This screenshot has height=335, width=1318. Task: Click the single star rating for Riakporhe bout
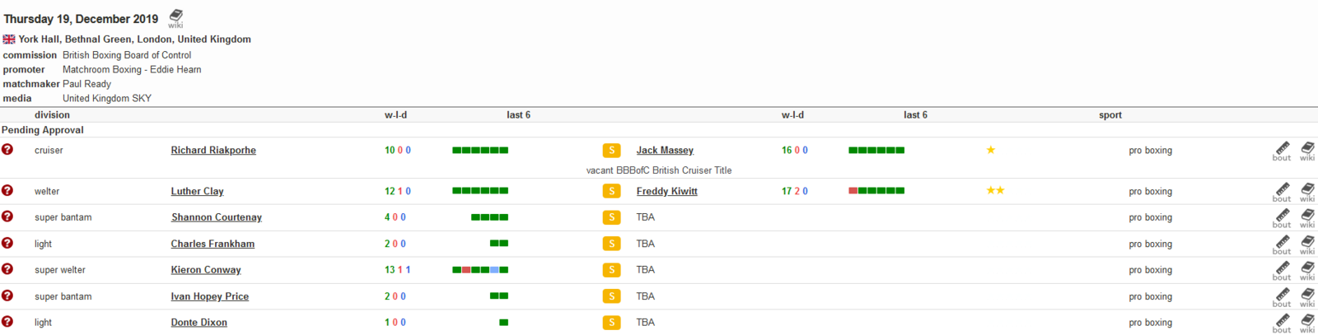point(991,150)
